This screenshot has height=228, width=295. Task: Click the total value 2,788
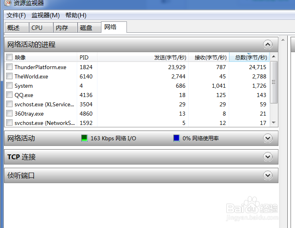coord(259,76)
